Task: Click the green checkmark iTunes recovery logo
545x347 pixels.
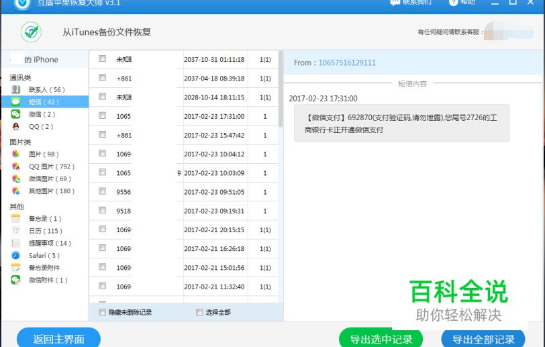Action: 32,32
